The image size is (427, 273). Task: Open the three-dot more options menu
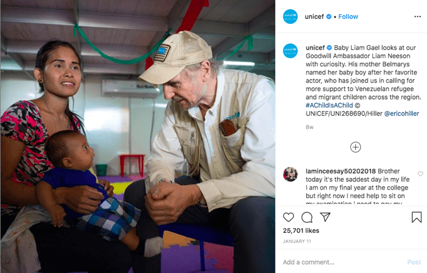417,17
